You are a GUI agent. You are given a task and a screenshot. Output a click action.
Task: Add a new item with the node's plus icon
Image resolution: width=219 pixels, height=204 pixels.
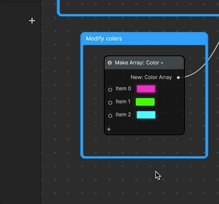pos(109,129)
